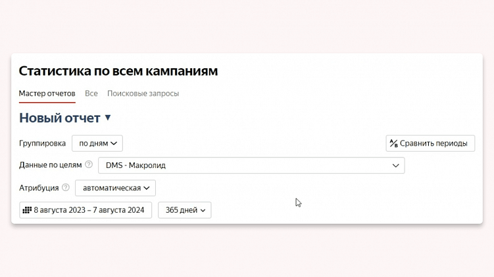This screenshot has height=277, width=494.
Task: Open the Поисковые запросы tab
Action: (x=143, y=93)
